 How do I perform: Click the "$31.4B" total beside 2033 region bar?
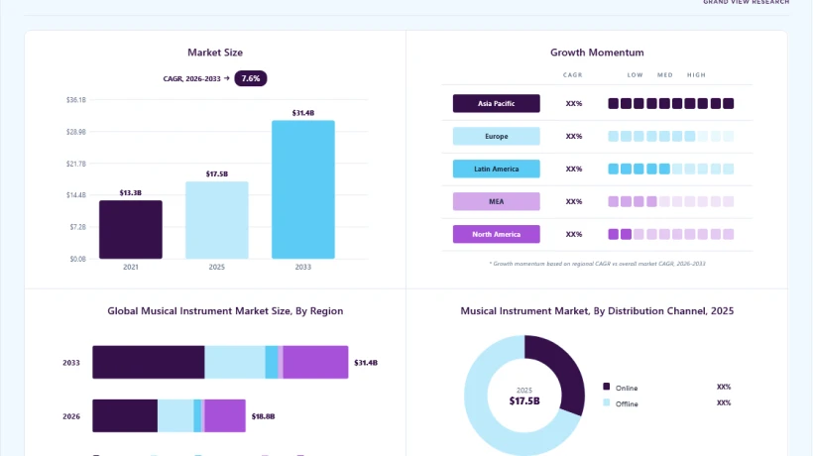pos(366,363)
